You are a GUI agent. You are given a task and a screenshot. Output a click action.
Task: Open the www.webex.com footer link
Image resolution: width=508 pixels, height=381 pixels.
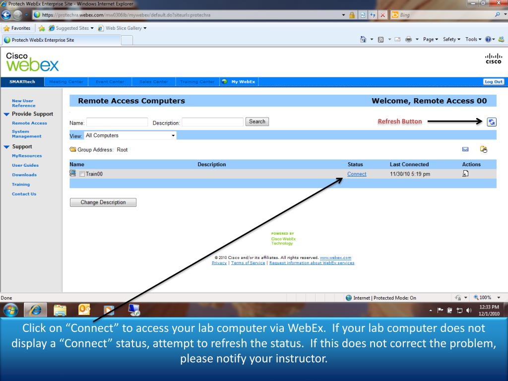pyautogui.click(x=335, y=257)
